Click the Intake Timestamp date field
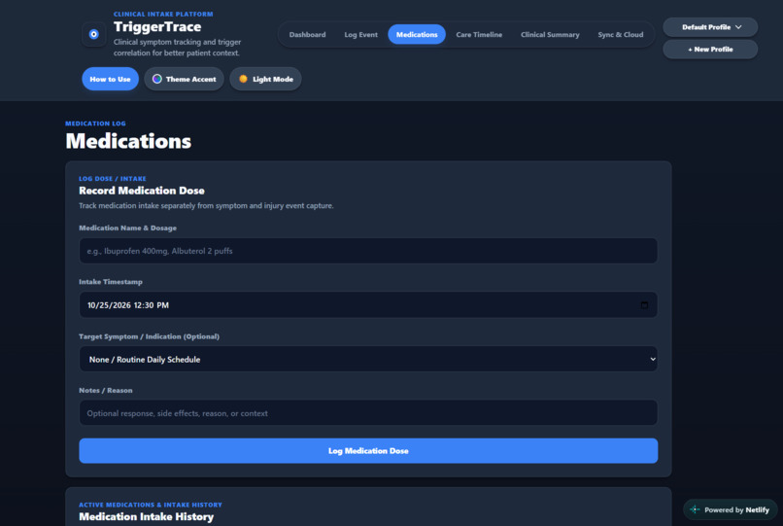This screenshot has height=526, width=783. 368,305
